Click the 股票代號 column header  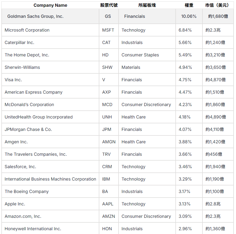(109, 5)
